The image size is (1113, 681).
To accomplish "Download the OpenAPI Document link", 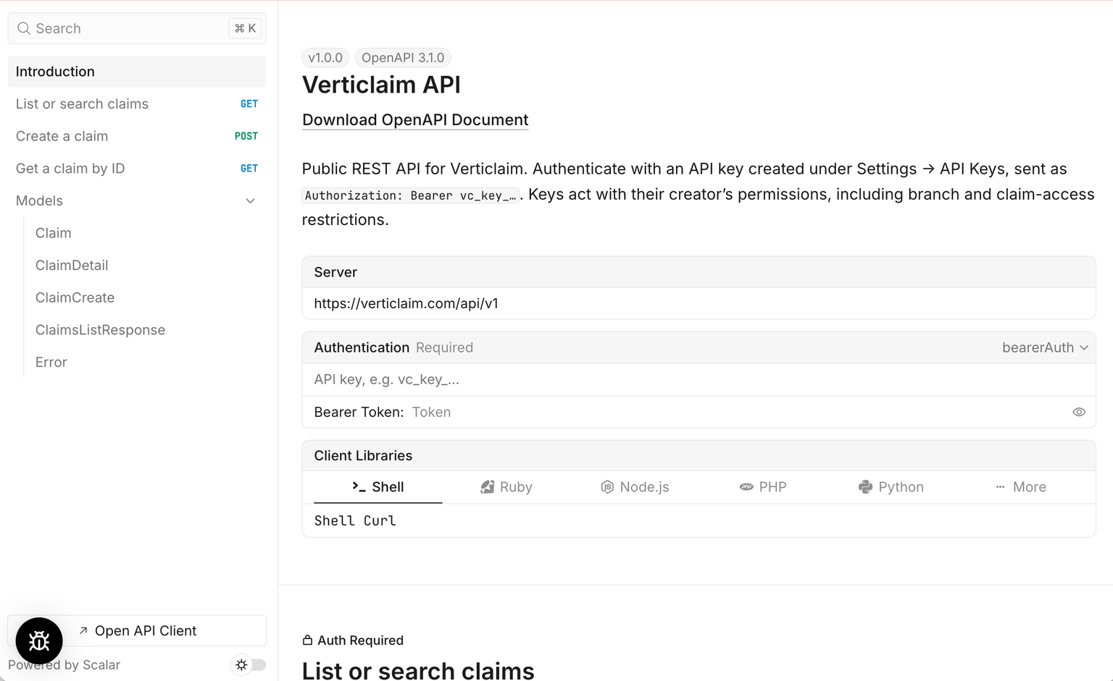I will tap(415, 120).
